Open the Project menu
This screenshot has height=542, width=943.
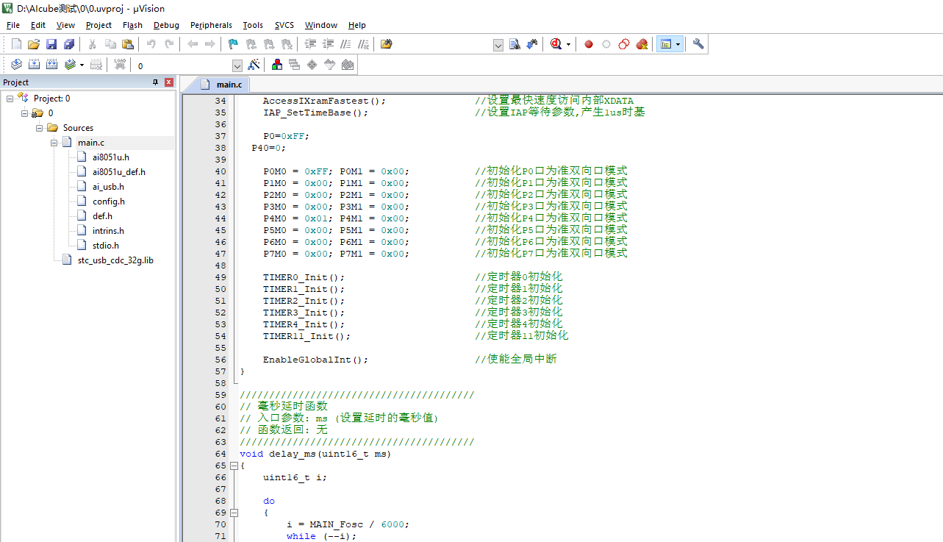98,25
